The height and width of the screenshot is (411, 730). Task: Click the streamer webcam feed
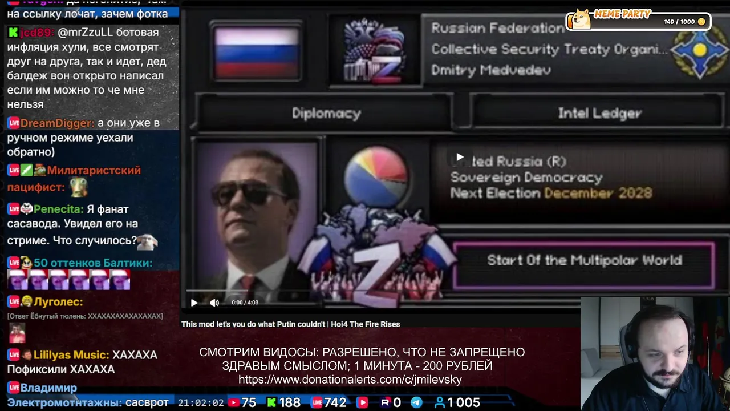(x=655, y=354)
